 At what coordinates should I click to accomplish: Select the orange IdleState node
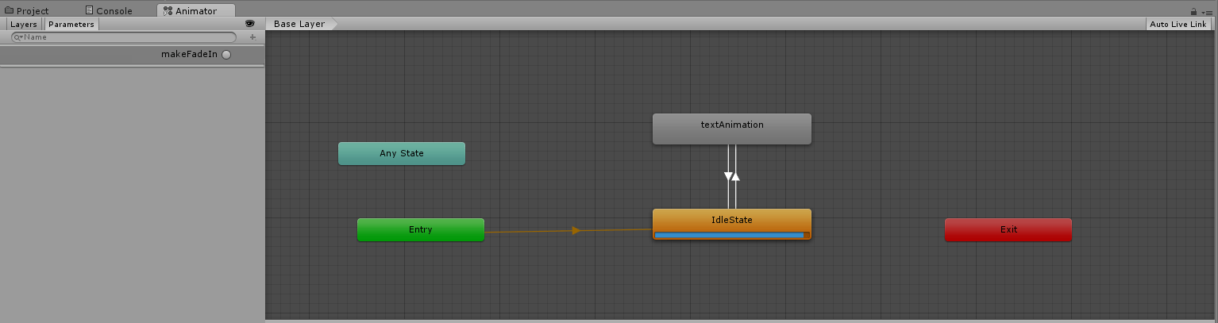pyautogui.click(x=732, y=225)
